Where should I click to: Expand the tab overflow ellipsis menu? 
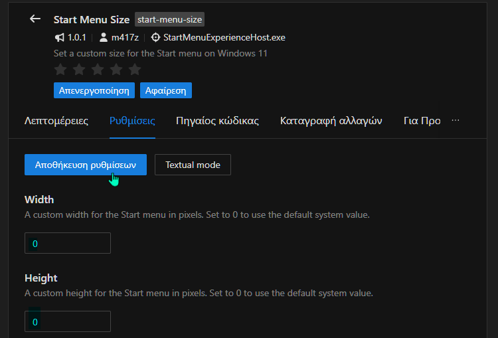(x=456, y=120)
